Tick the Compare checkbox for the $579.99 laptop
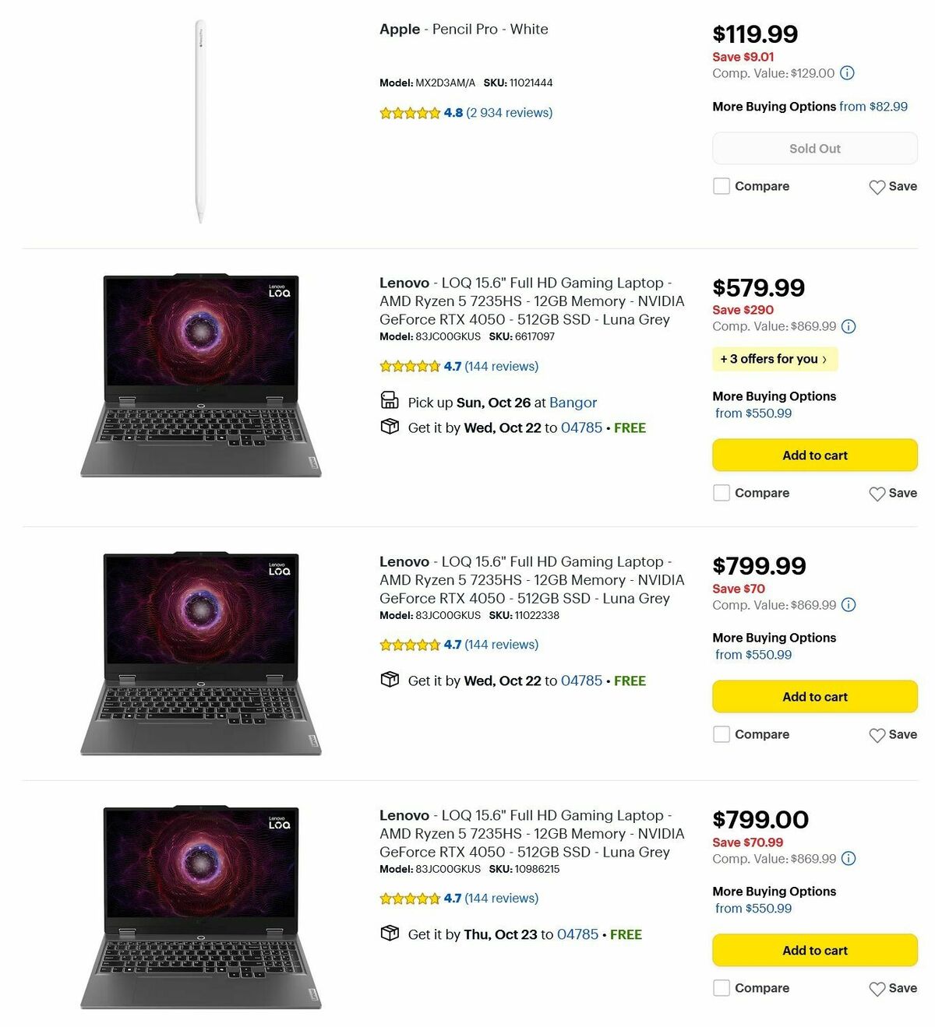This screenshot has width=935, height=1027. (722, 493)
